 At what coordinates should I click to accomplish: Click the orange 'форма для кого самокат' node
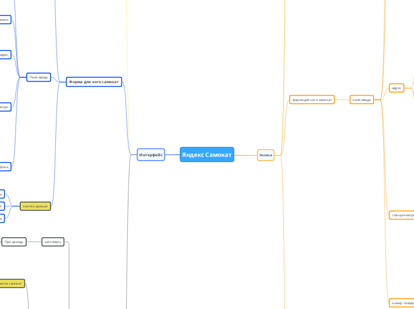pos(312,99)
